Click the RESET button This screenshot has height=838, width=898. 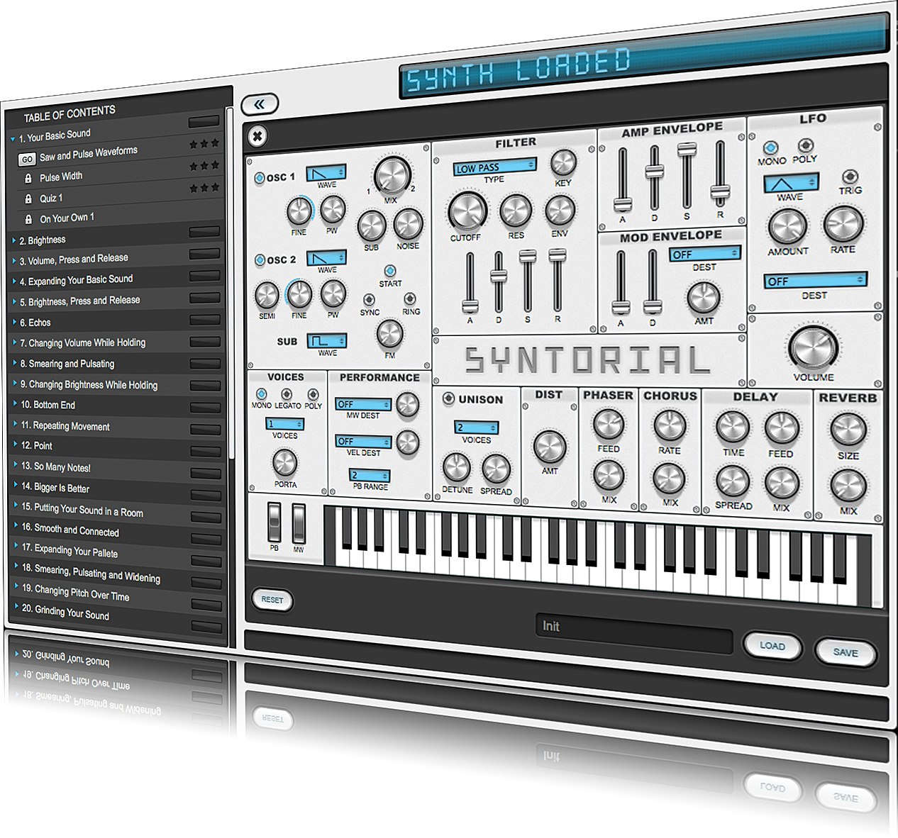(x=272, y=600)
